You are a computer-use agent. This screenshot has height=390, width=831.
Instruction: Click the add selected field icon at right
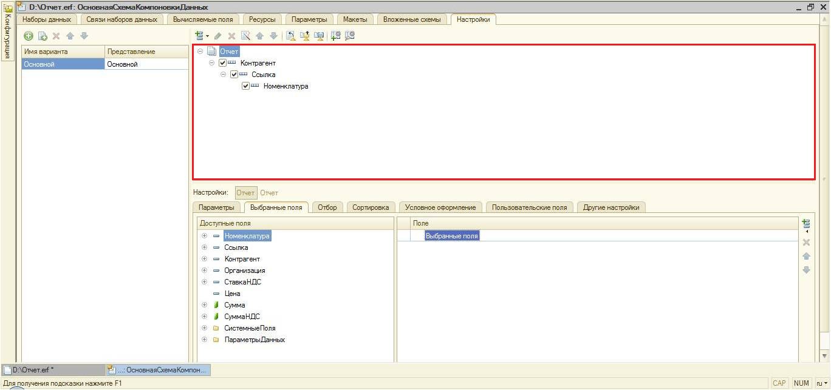[806, 224]
